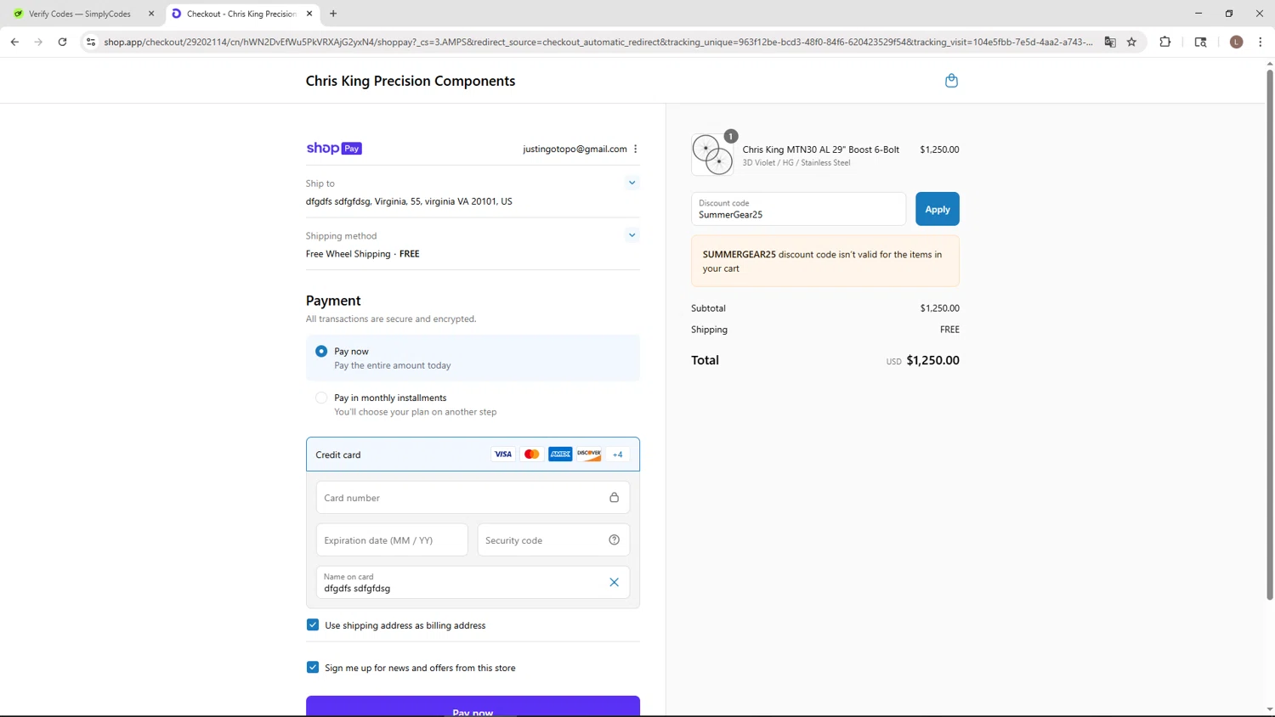Image resolution: width=1275 pixels, height=717 pixels.
Task: Click the purple Pay now button
Action: pos(473,707)
